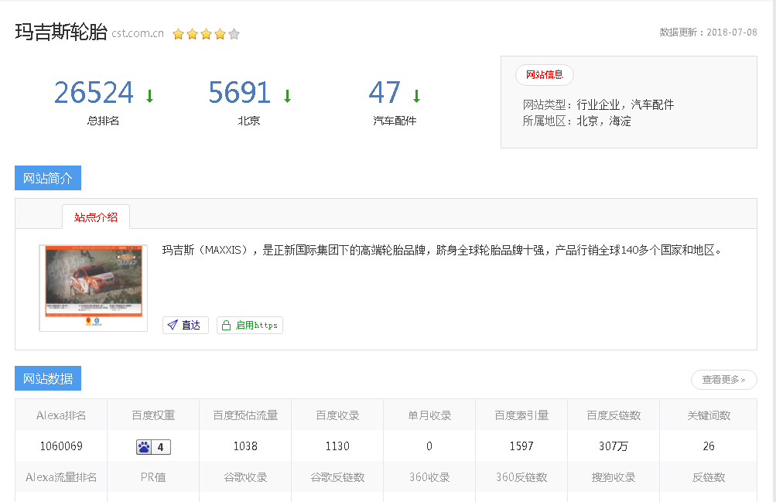This screenshot has height=502, width=776.
Task: Click the Alexa rank value 1060069
Action: point(61,446)
